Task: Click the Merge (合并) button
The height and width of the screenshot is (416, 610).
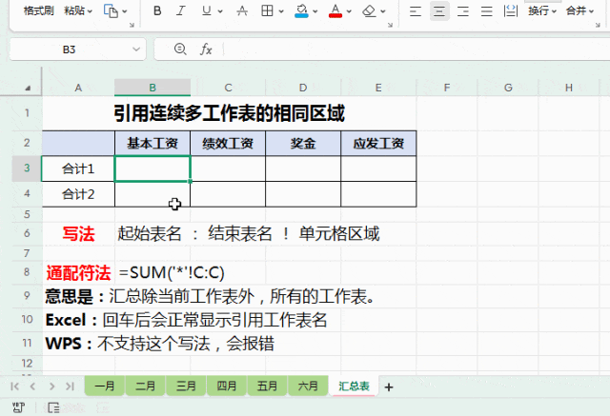Action: (579, 10)
